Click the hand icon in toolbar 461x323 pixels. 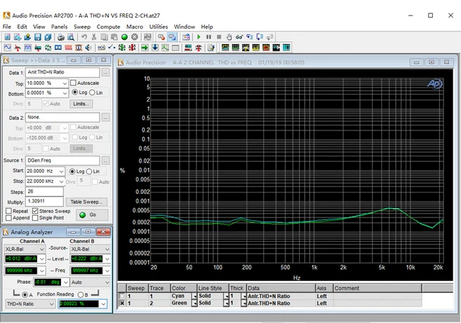[229, 36]
